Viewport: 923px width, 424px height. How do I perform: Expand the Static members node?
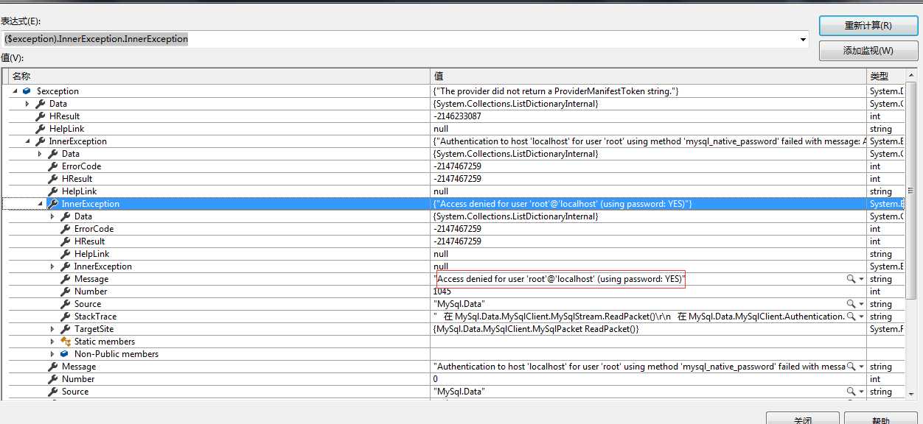[52, 342]
